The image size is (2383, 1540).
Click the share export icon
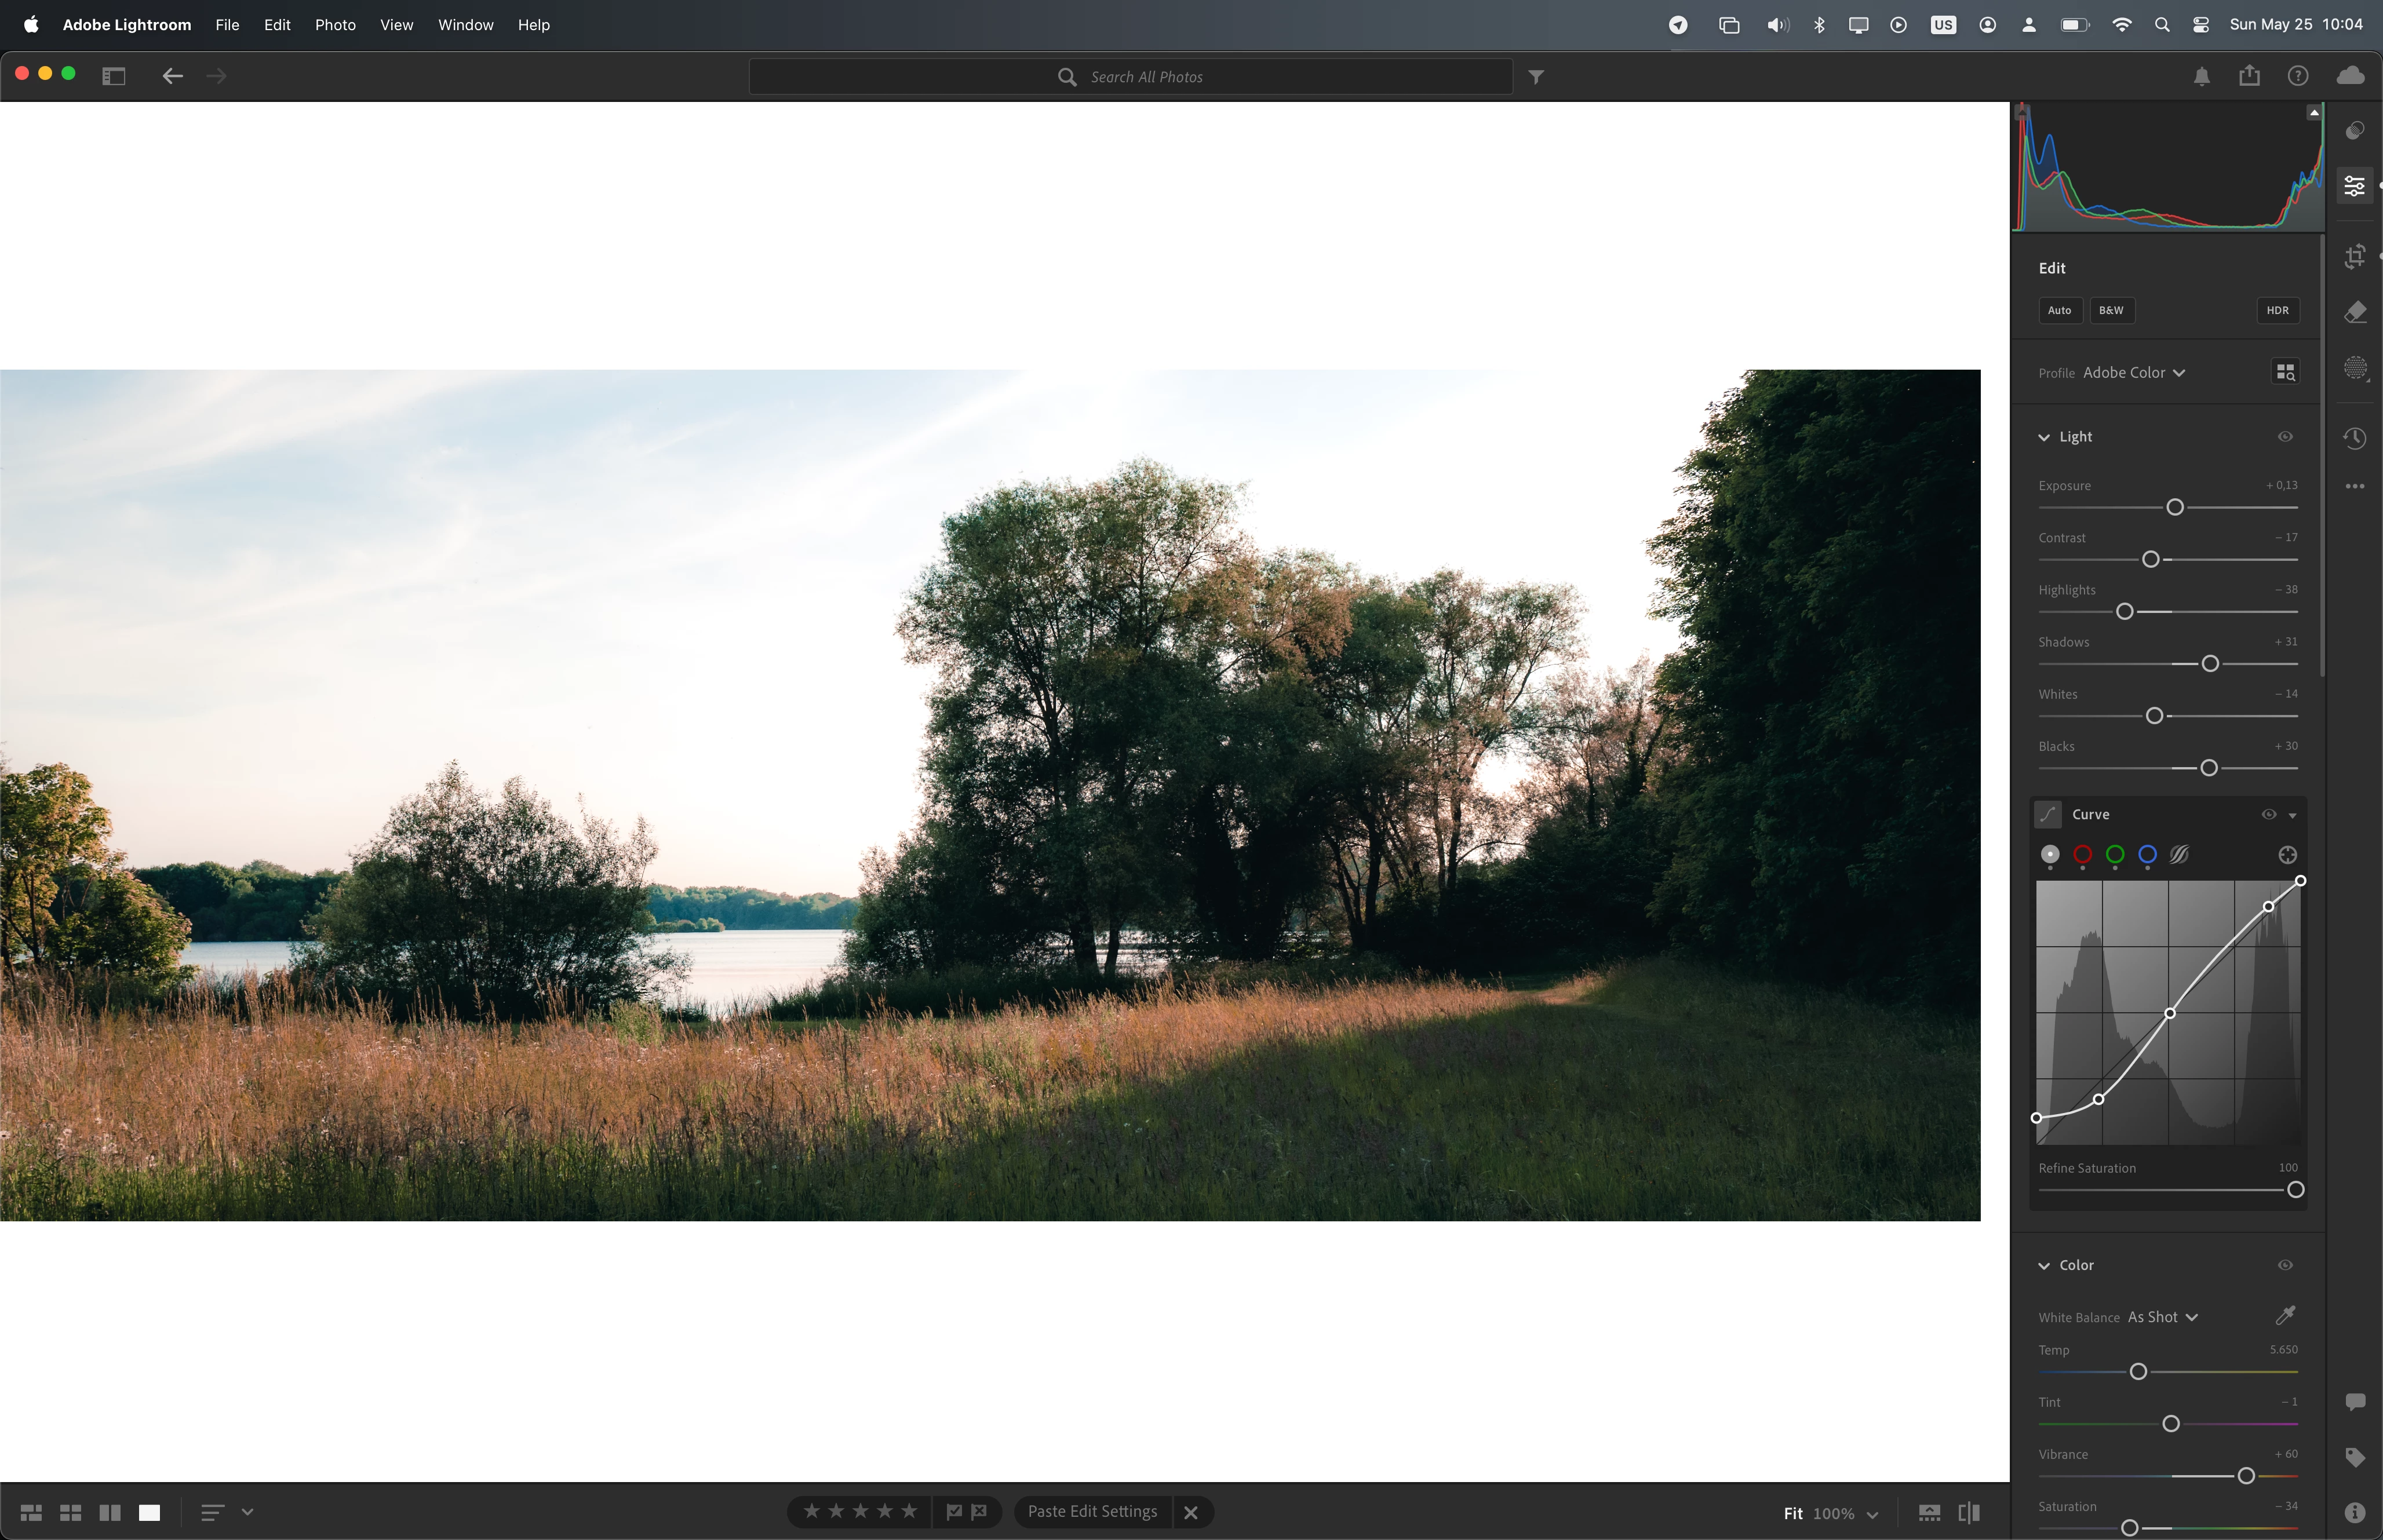[2249, 76]
